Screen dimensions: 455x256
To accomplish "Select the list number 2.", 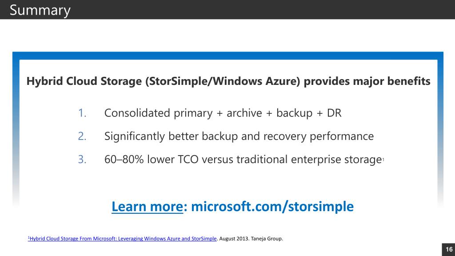I will click(x=82, y=136).
